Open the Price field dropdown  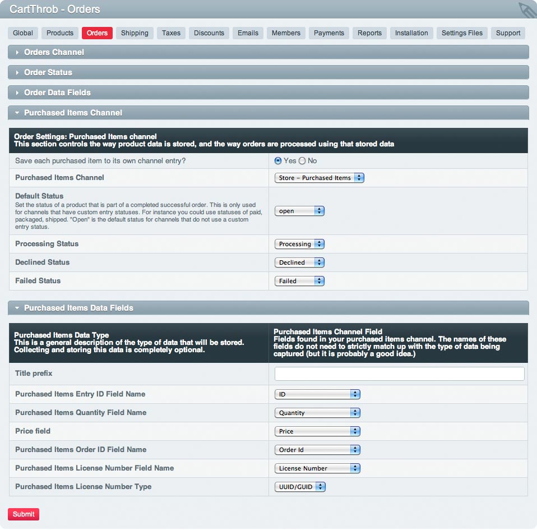pyautogui.click(x=317, y=431)
